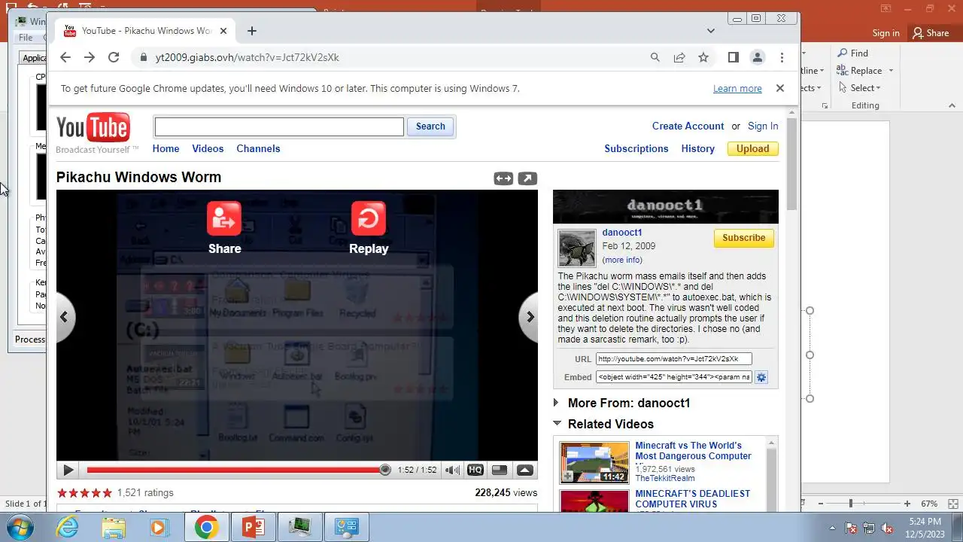Go forward in Chrome
This screenshot has height=542, width=963.
click(90, 57)
